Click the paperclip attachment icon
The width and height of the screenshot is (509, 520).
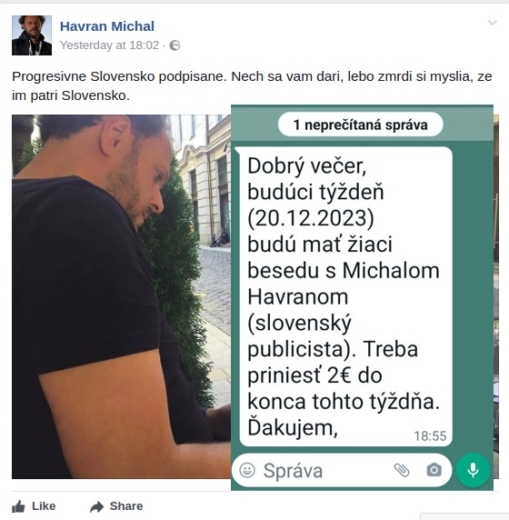pos(402,470)
